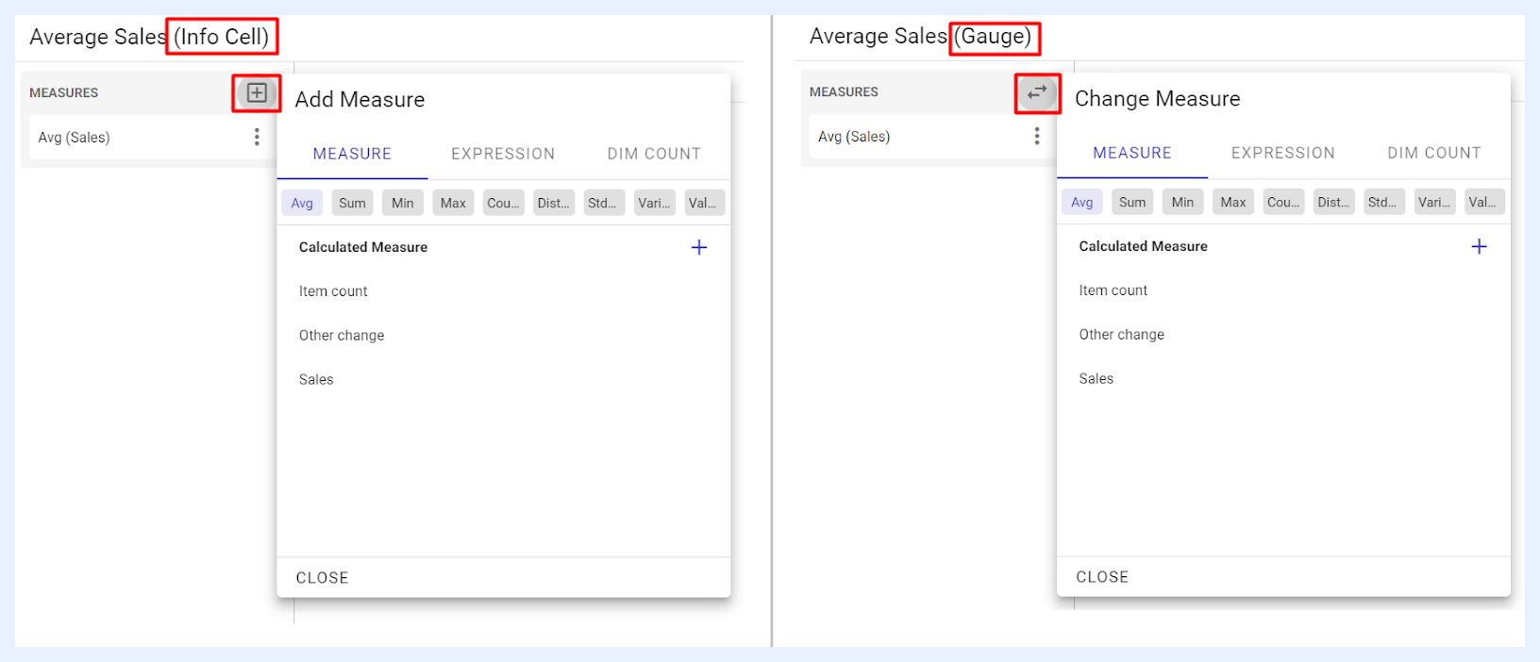Click Avg (Sales) measure row in Gauge
The width and height of the screenshot is (1540, 662).
tap(933, 137)
